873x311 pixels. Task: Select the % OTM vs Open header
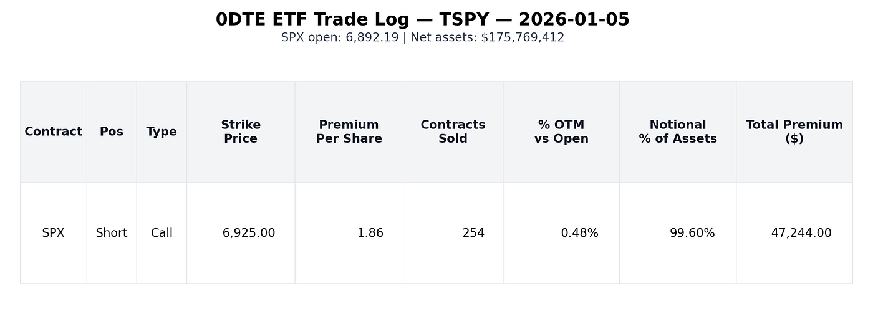[561, 132]
